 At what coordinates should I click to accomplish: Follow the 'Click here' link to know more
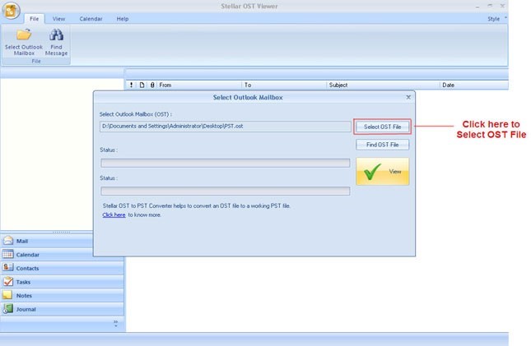tap(114, 215)
